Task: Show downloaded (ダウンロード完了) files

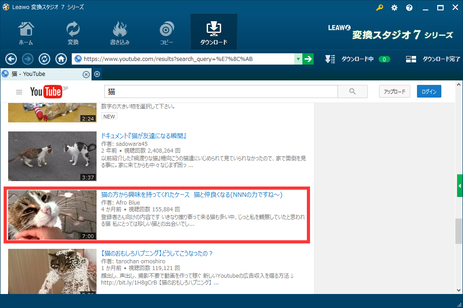Action: 432,59
